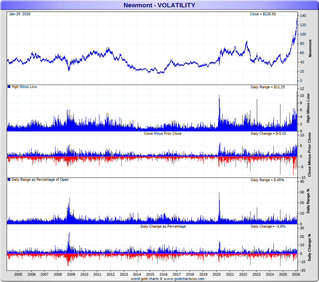319x282 pixels.
Task: Click the 2015 x-axis label
Action: point(150,274)
